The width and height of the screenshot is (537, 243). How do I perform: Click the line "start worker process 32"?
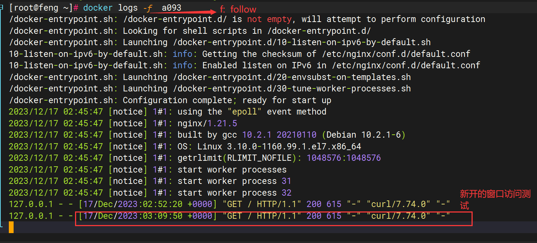pos(150,193)
